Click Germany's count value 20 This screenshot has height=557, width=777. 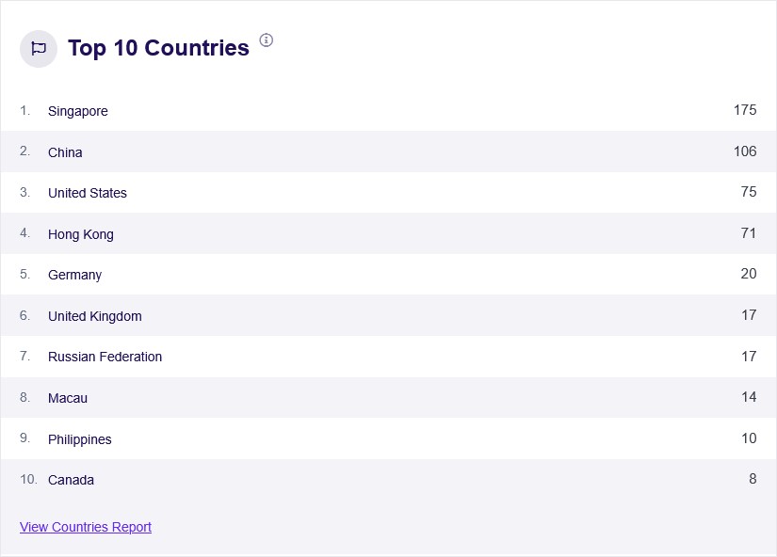(x=749, y=274)
